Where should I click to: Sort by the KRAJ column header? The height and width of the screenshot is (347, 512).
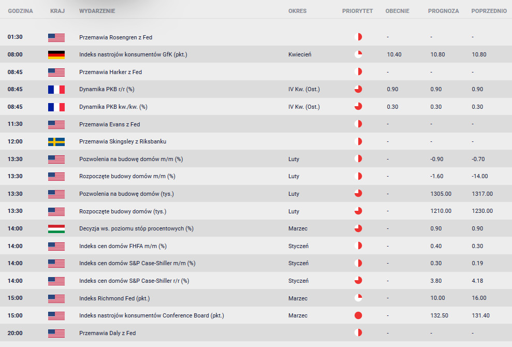(57, 11)
